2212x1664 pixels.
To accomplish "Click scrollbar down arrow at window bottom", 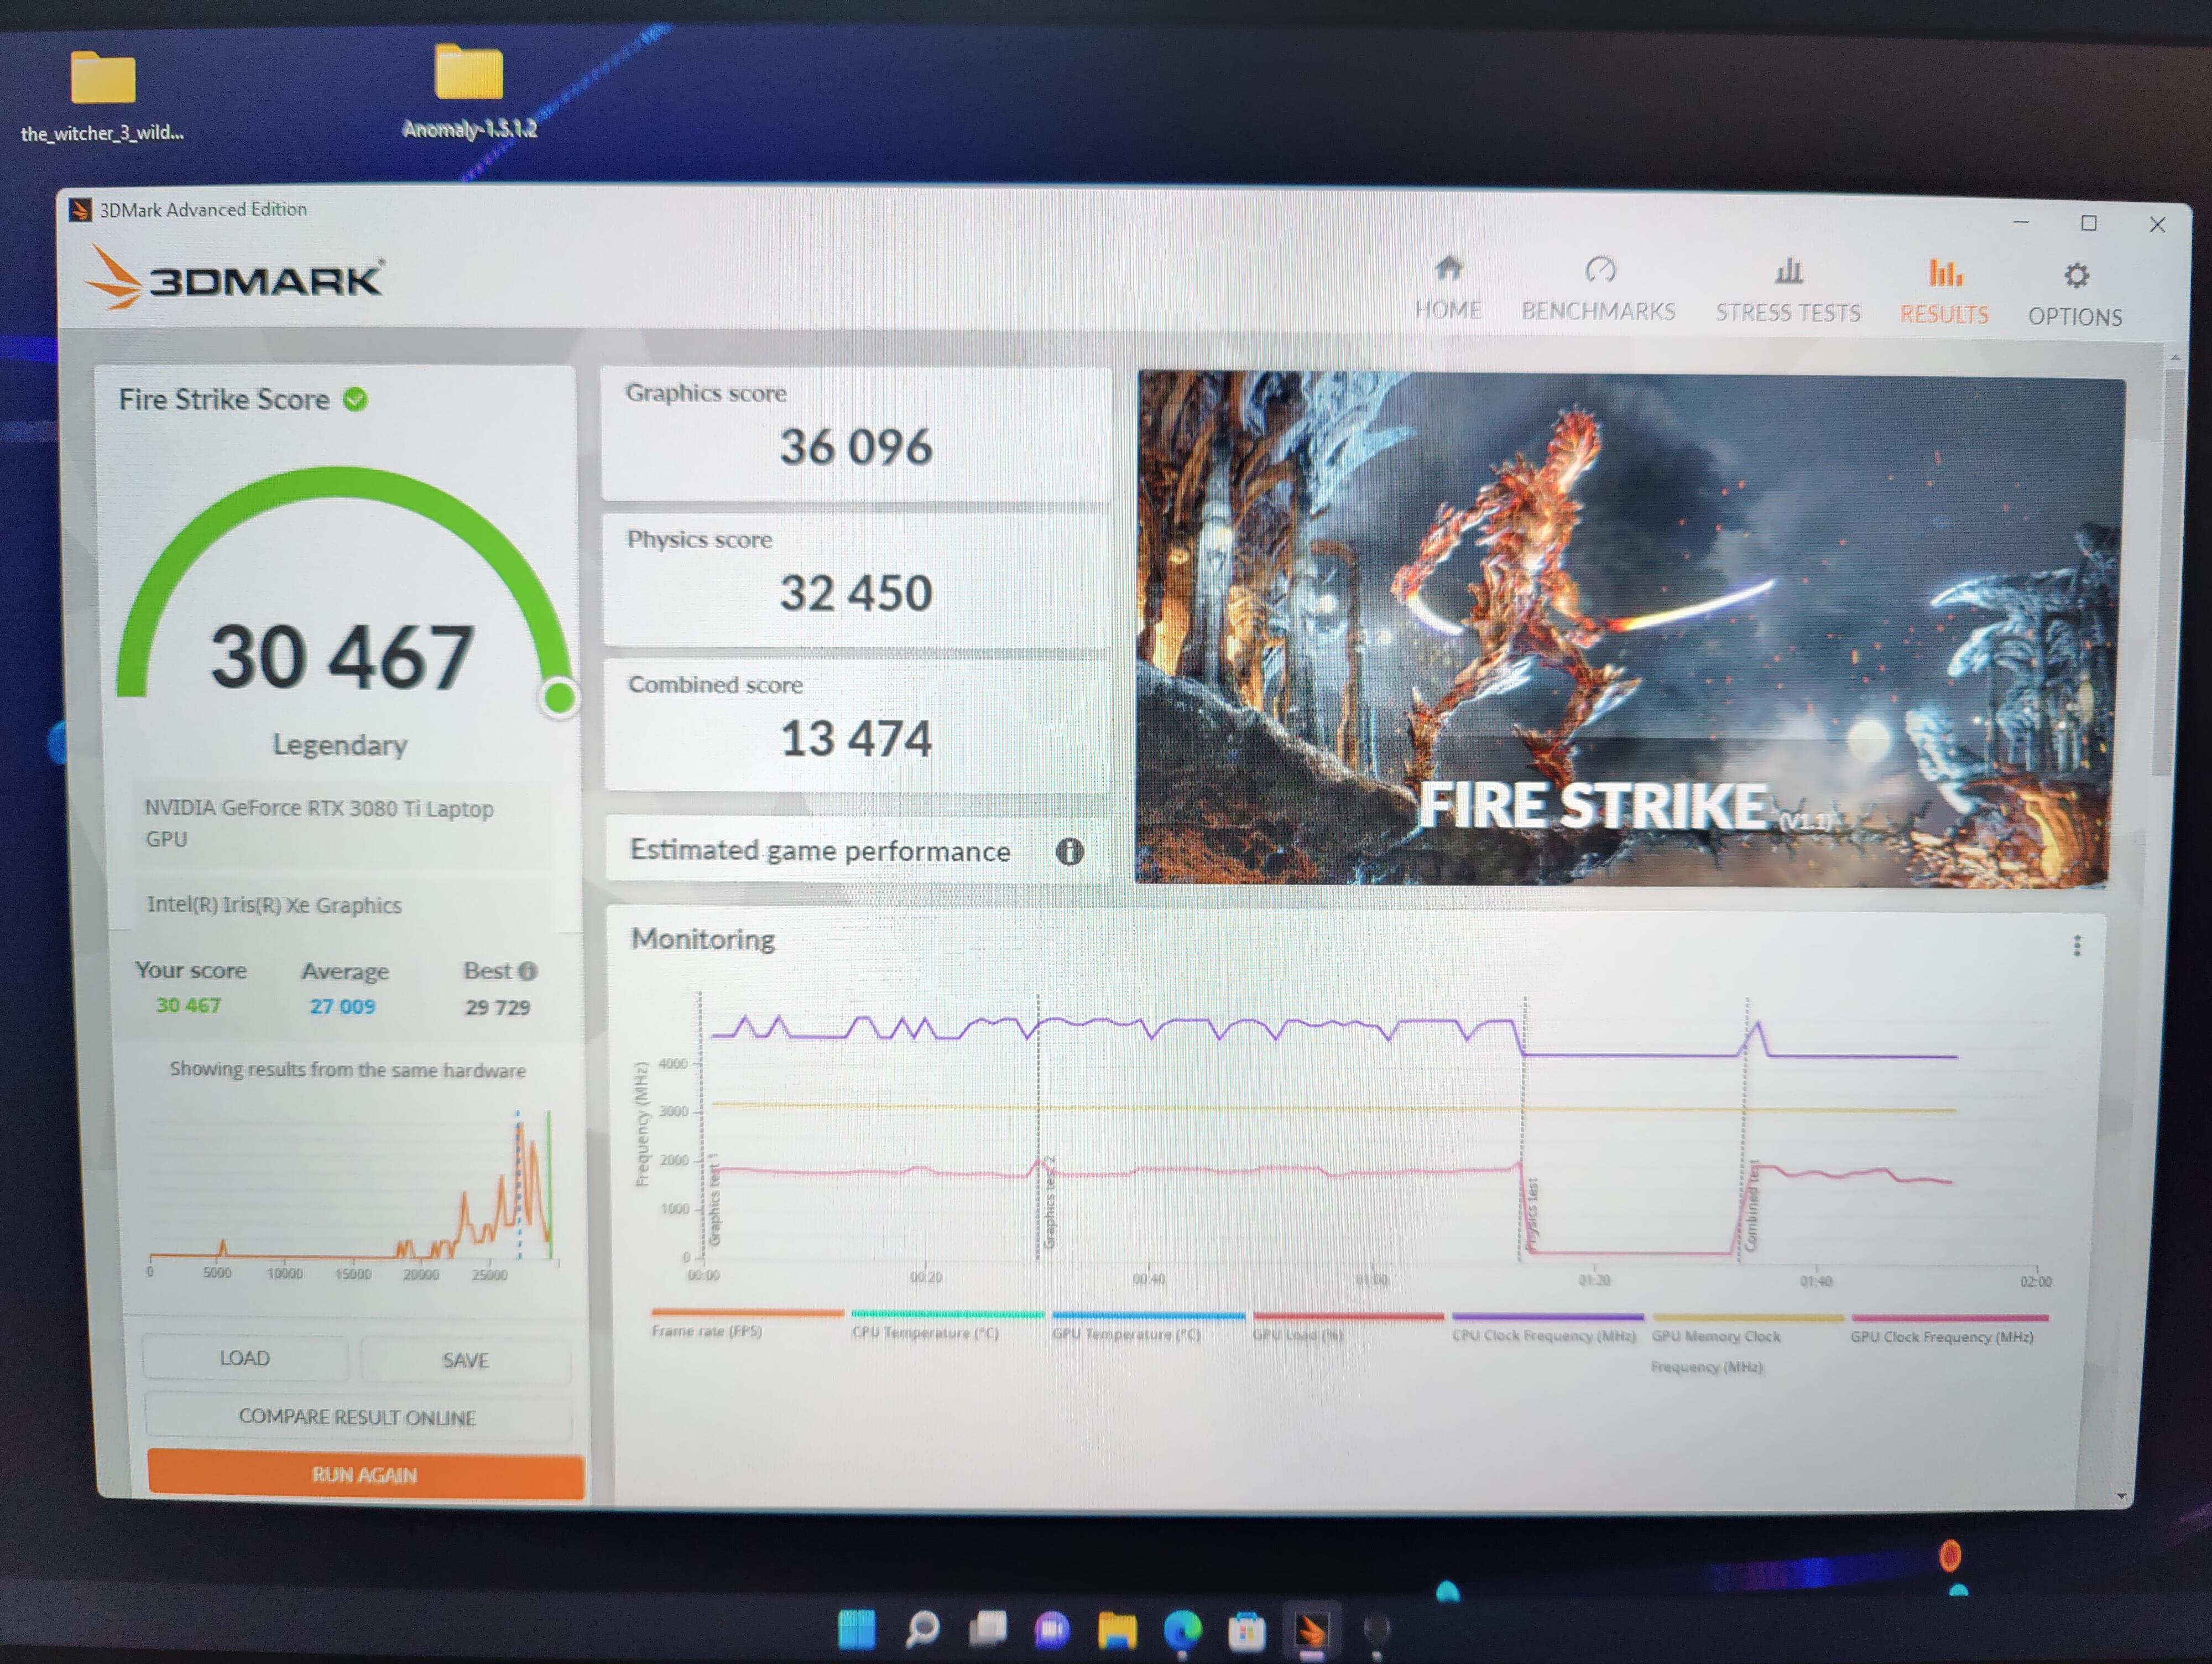I will pos(2121,1496).
